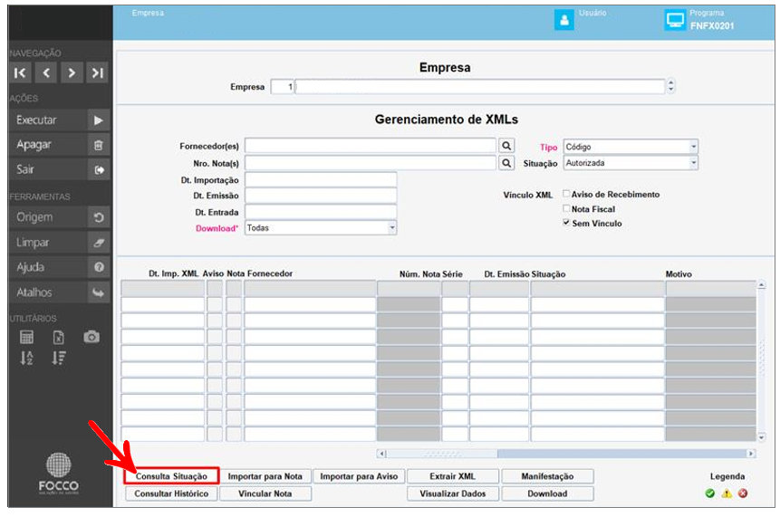
Task: Click the Dt. Importação input field
Action: 321,179
